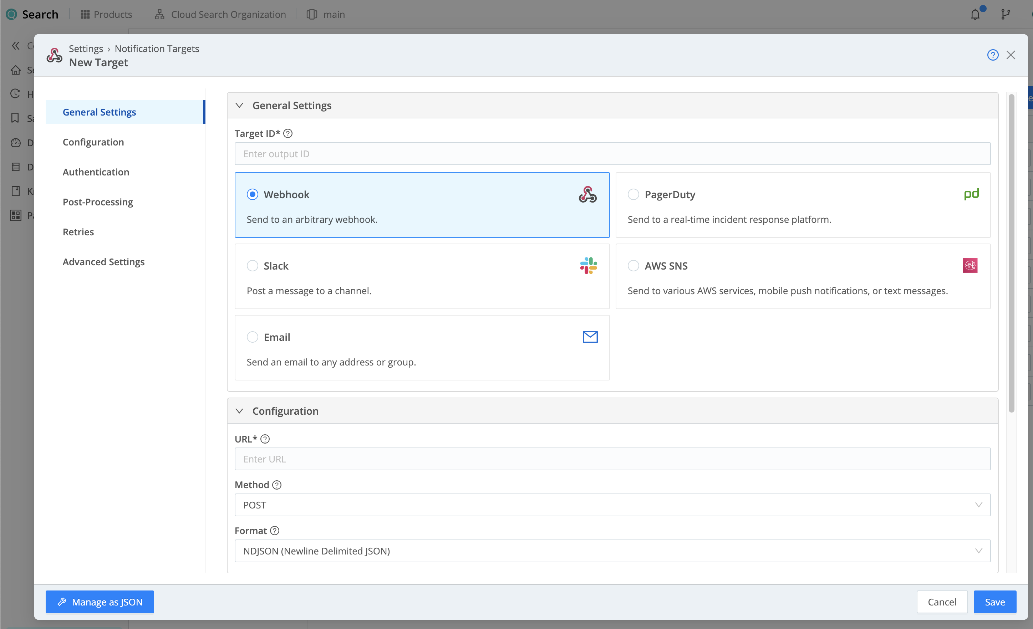Save the new notification target
Viewport: 1033px width, 629px height.
(x=995, y=602)
